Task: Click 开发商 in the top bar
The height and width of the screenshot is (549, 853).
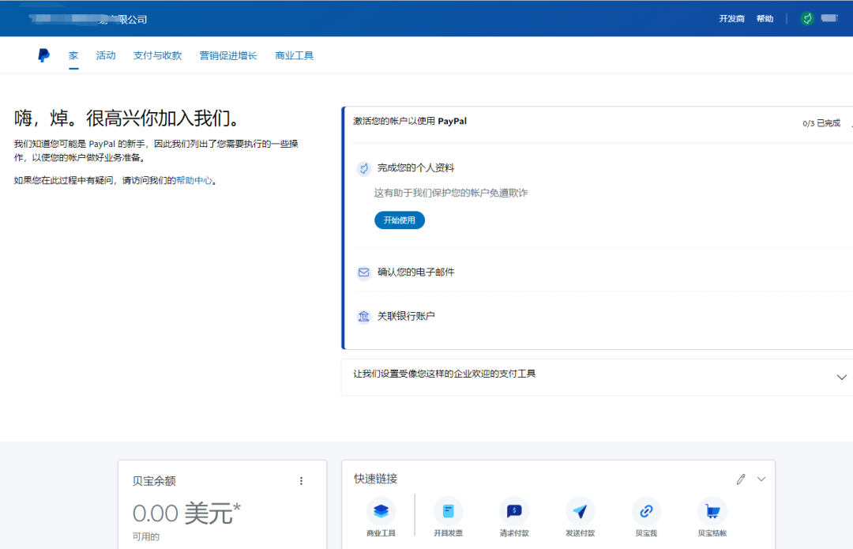Action: pos(731,18)
